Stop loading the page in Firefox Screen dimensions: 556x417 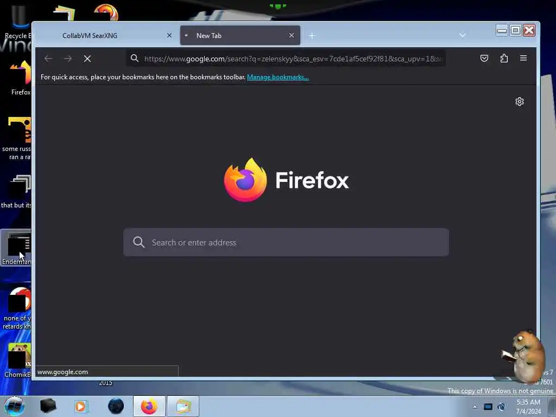(x=87, y=59)
